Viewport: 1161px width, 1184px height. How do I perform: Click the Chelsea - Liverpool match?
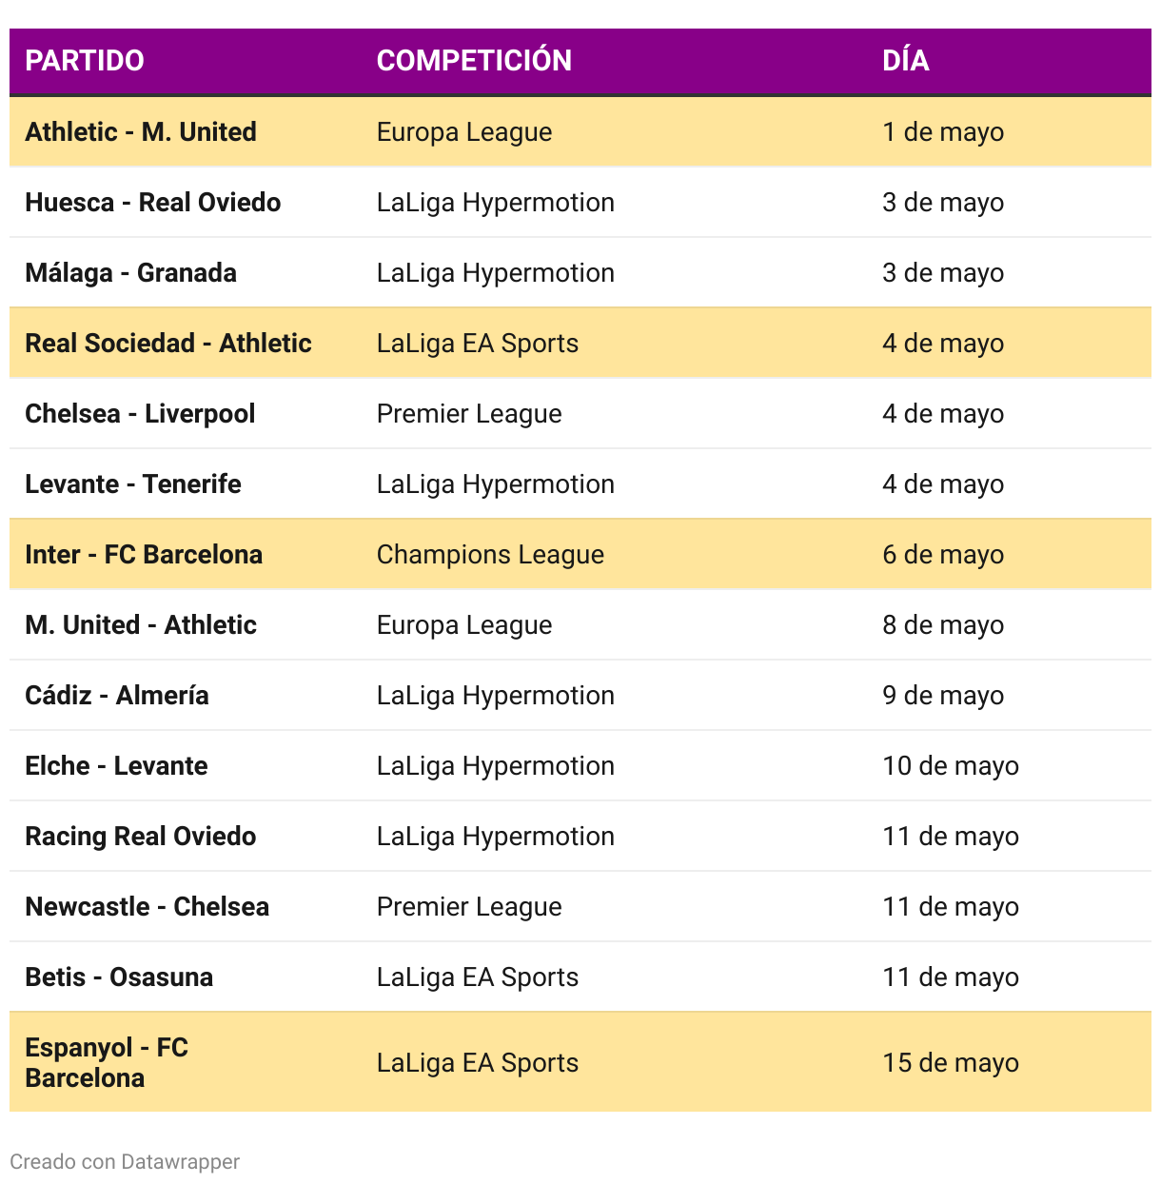pos(140,414)
